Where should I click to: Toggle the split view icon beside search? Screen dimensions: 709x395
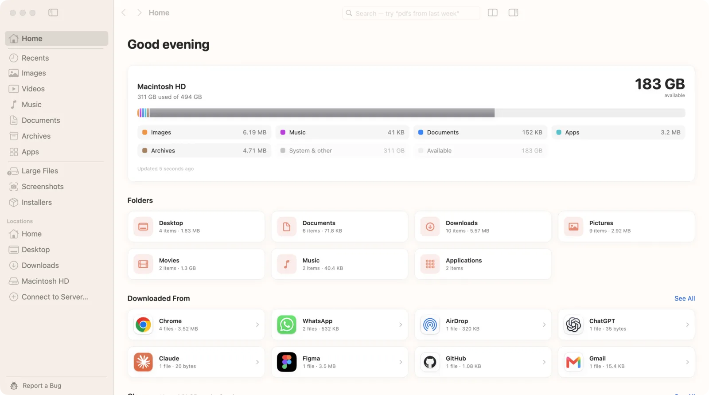pyautogui.click(x=492, y=13)
